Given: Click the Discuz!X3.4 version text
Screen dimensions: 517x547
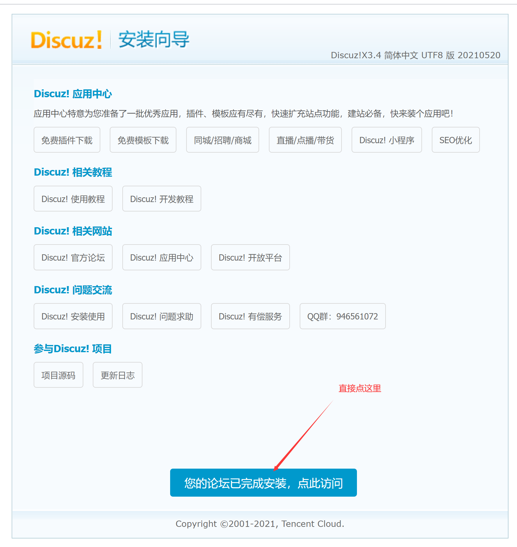Looking at the screenshot, I should [x=416, y=55].
